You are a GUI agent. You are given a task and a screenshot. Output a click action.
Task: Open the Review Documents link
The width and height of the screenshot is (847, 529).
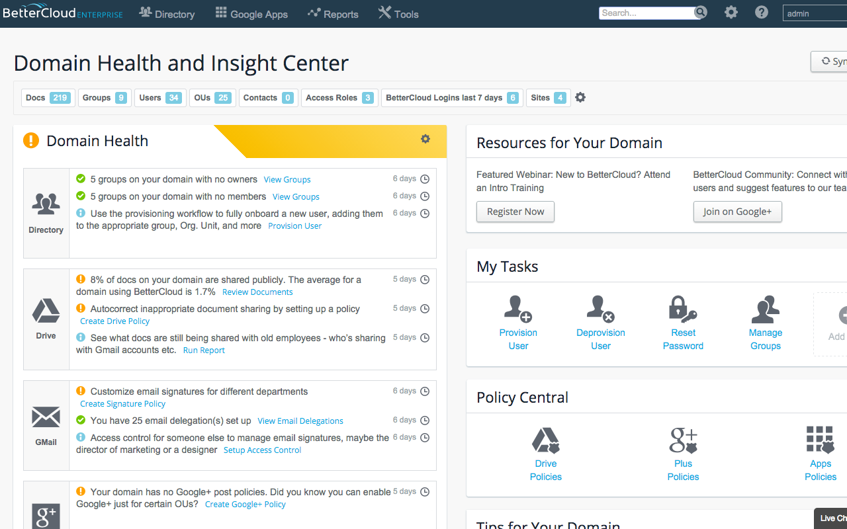tap(257, 292)
